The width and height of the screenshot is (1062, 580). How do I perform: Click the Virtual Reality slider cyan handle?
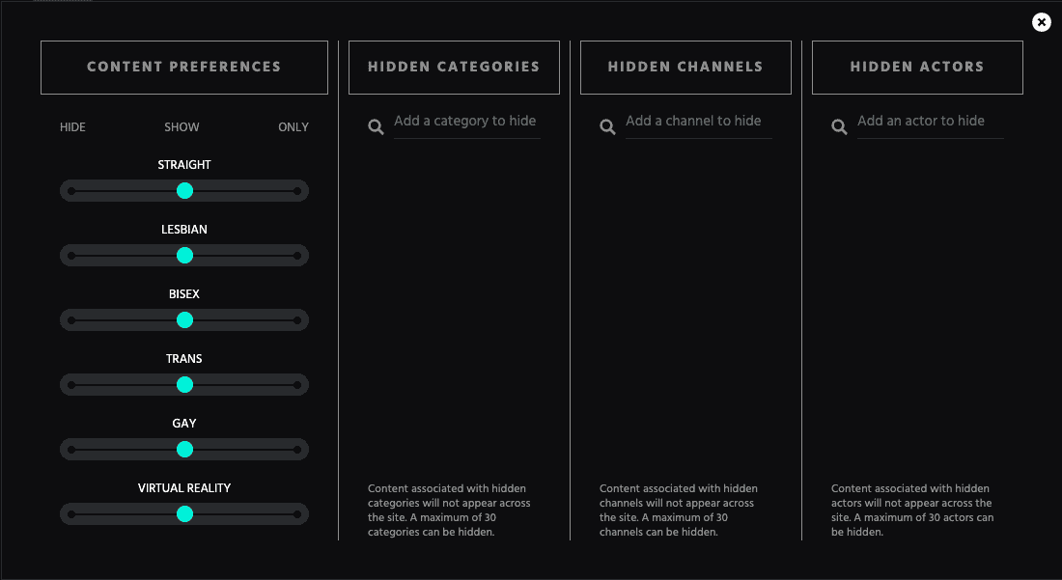185,514
